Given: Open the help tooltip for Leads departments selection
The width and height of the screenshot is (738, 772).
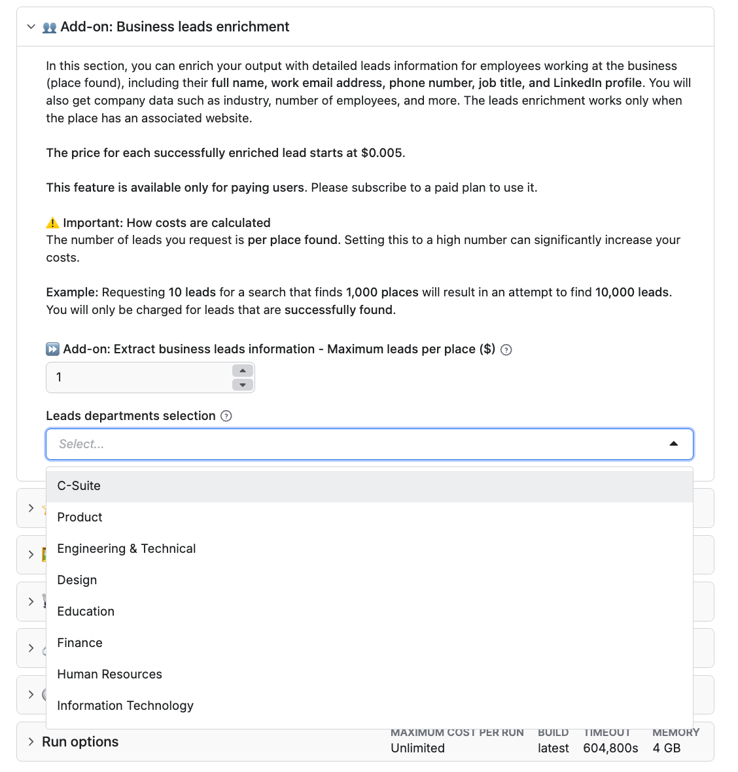Looking at the screenshot, I should tap(226, 415).
